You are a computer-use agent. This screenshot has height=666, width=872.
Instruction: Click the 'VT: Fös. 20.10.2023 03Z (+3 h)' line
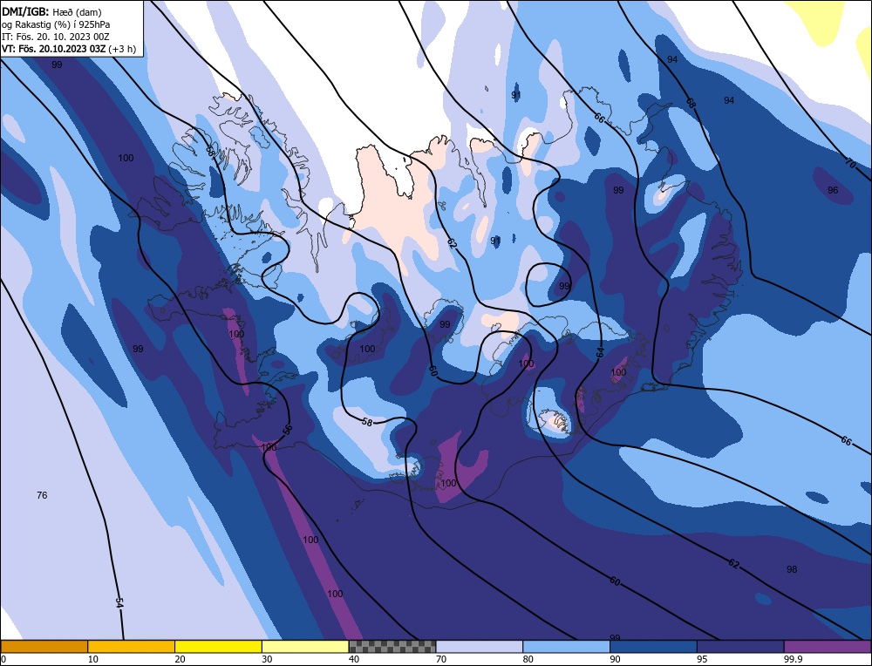tap(69, 49)
